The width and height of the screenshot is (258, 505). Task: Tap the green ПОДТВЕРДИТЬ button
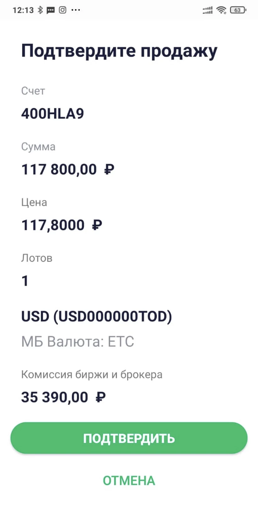click(x=129, y=438)
